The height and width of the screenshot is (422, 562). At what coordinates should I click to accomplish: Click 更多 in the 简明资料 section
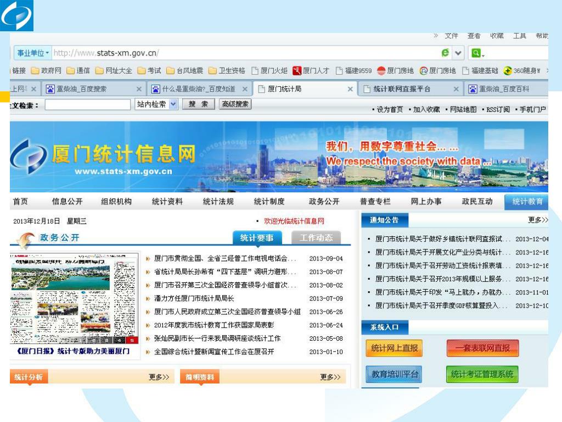(x=330, y=377)
